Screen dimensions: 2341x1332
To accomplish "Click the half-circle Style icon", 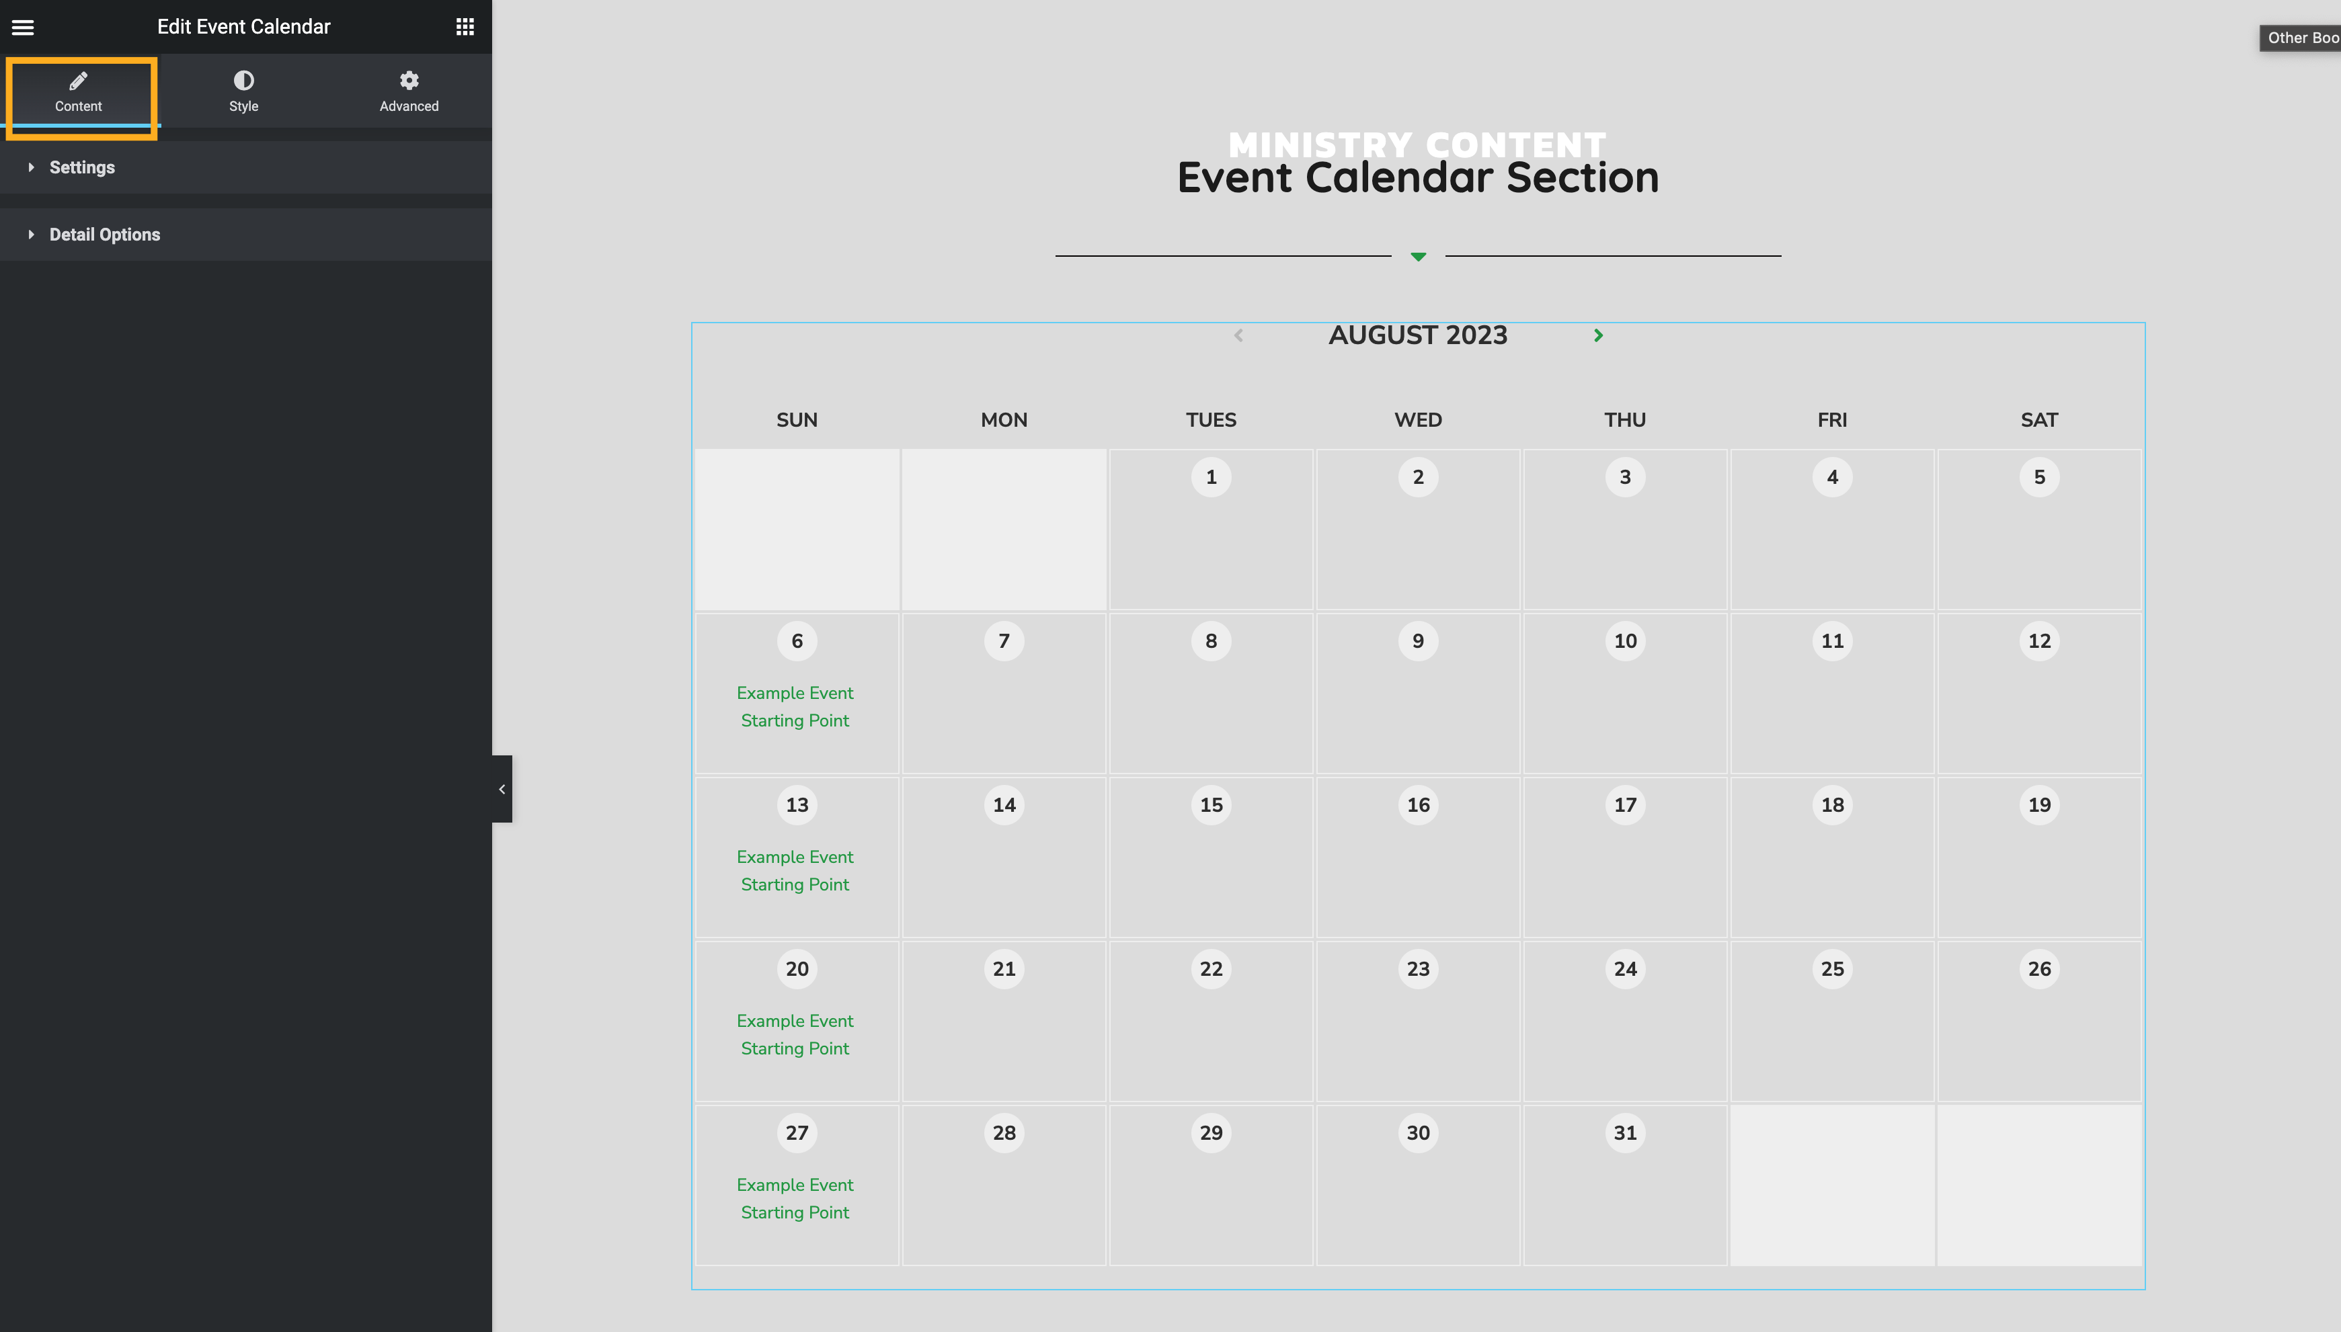I will click(243, 81).
